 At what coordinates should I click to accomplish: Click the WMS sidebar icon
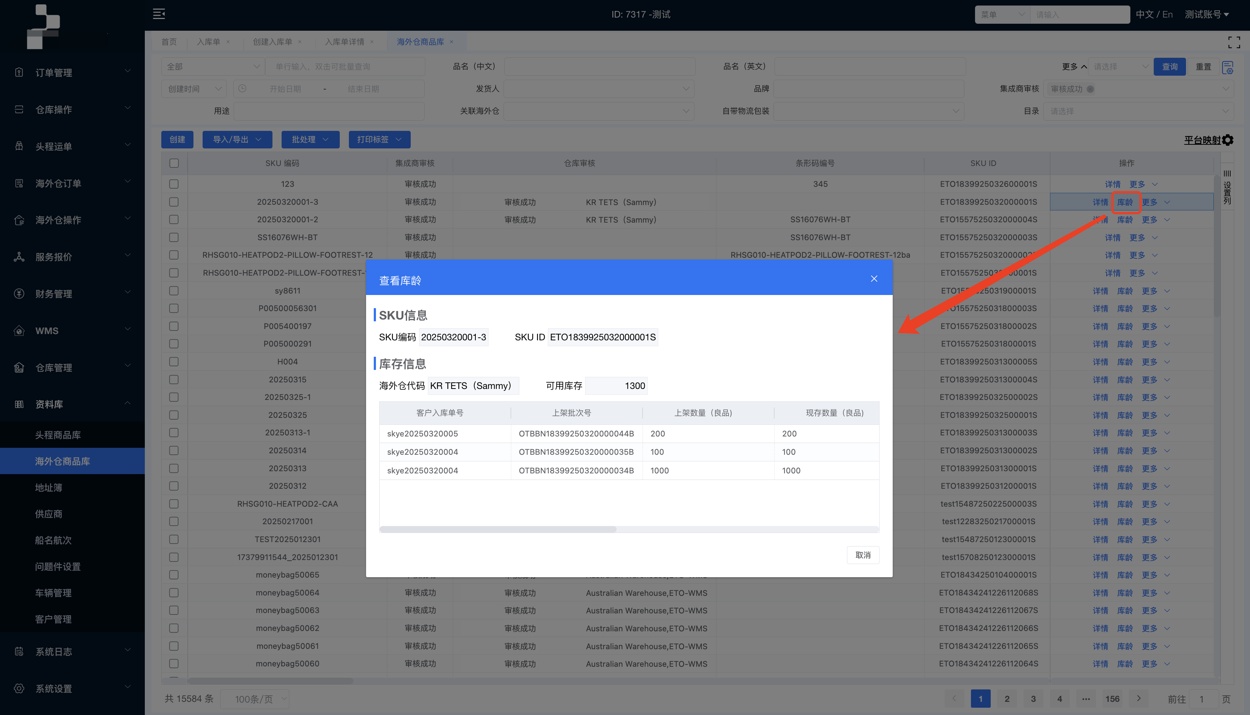click(19, 330)
